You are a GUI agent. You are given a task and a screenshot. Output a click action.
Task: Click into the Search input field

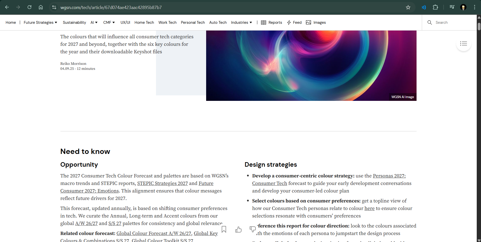(x=451, y=23)
